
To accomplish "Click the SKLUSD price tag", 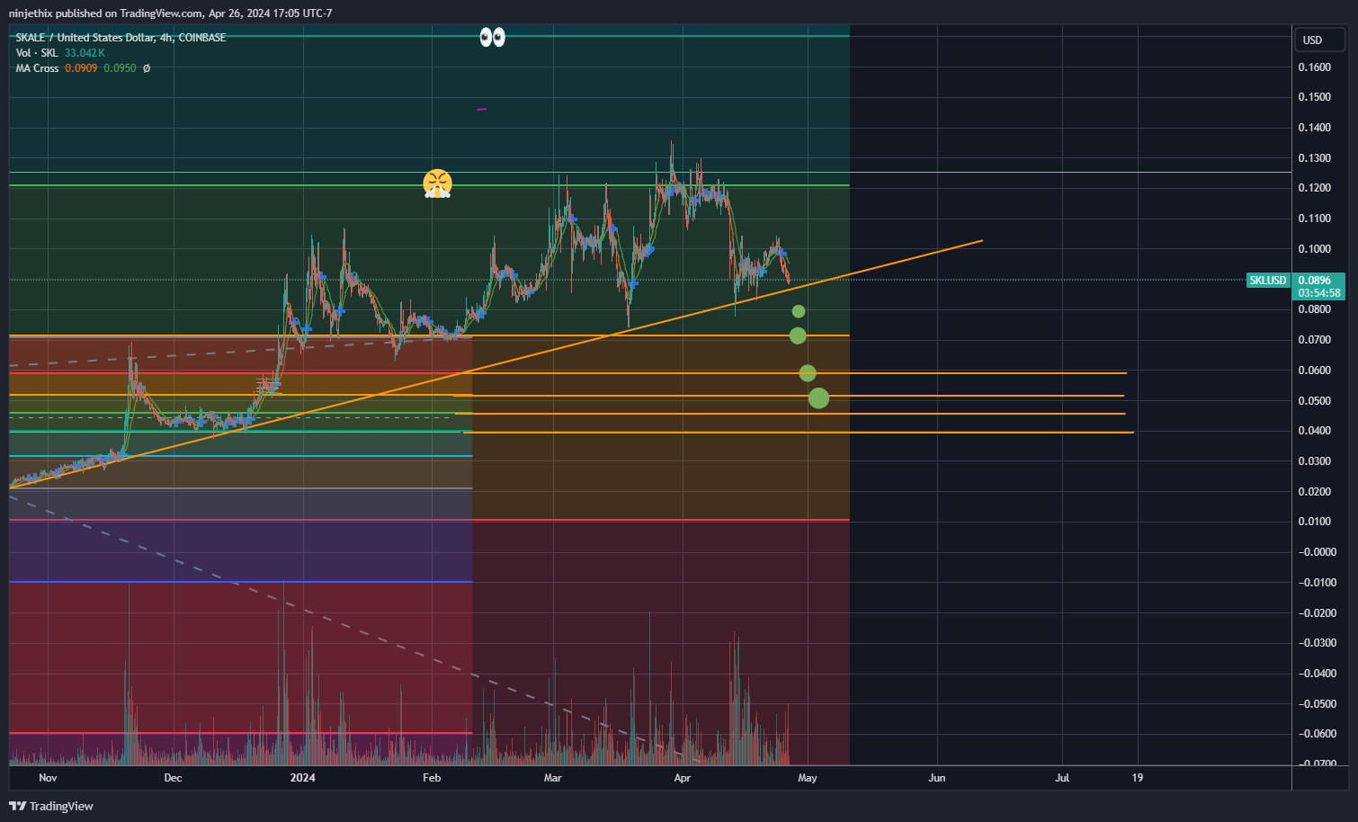I will [x=1268, y=281].
